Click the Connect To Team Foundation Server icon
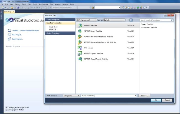The image size is (180, 114). [9, 30]
